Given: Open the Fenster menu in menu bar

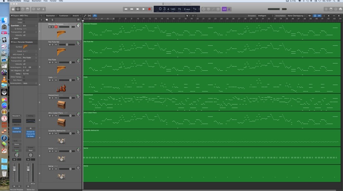Looking at the screenshot, I should (x=53, y=1).
